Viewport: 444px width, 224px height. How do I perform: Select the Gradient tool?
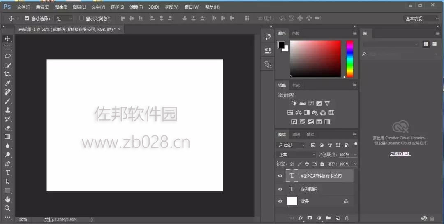pos(8,137)
